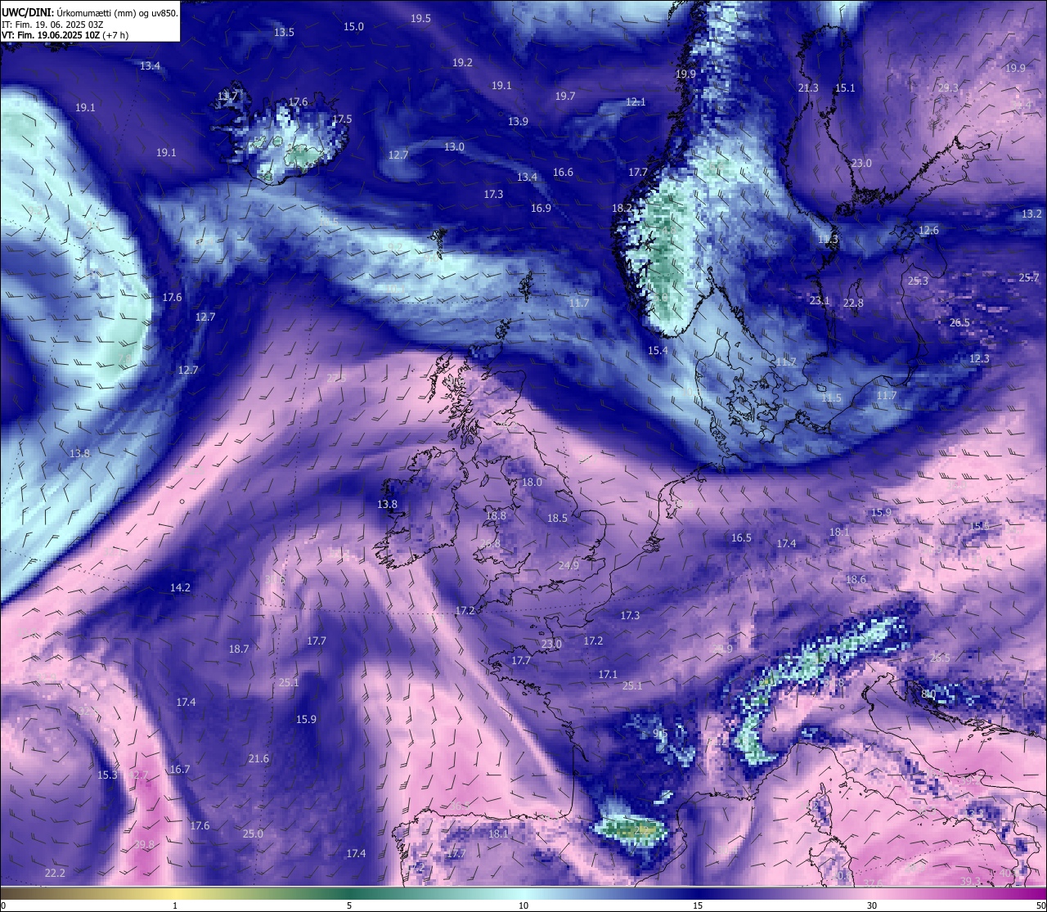
Task: Click the '21.6' value label
Action: tap(258, 759)
